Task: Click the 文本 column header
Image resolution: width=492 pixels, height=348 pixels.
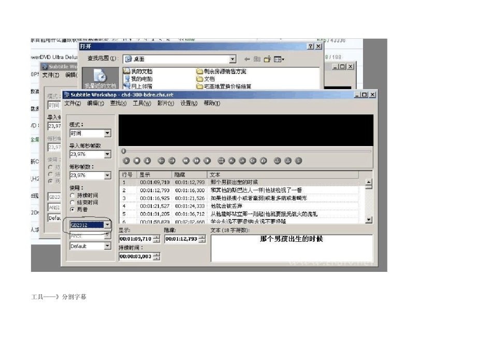Action: (x=283, y=175)
